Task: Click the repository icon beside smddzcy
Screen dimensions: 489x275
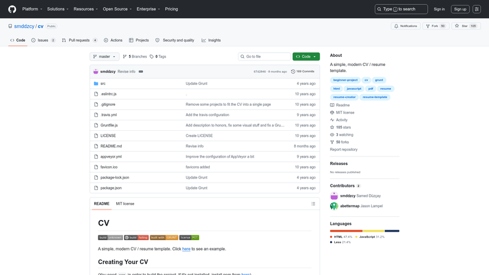Action: (10, 26)
